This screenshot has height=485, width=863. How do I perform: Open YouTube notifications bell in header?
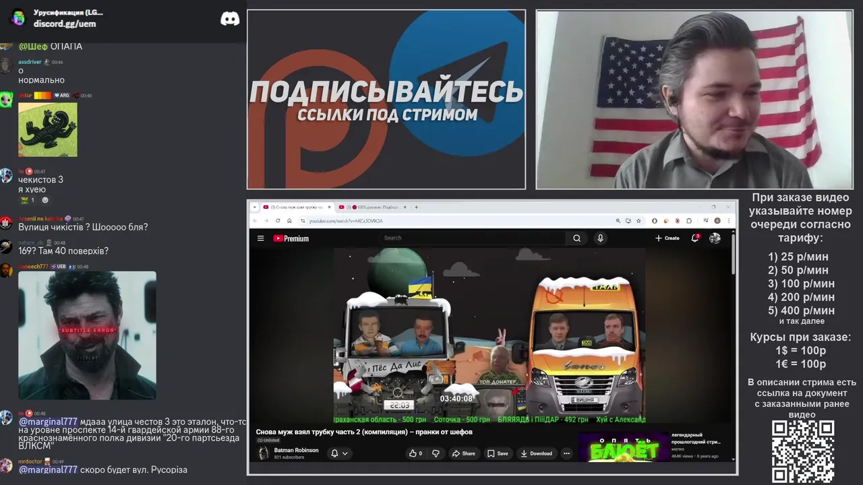[x=695, y=238]
